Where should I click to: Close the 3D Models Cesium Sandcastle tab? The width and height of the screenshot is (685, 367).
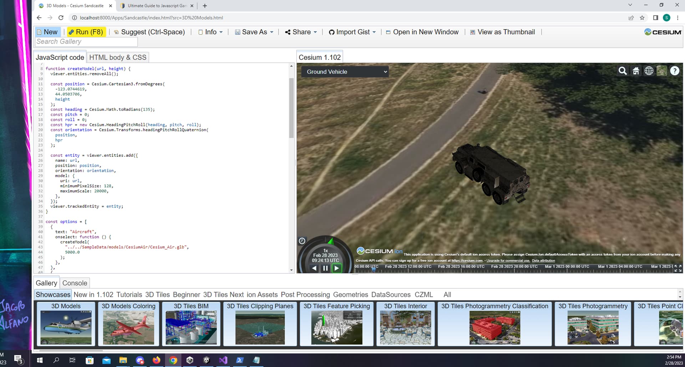point(111,6)
